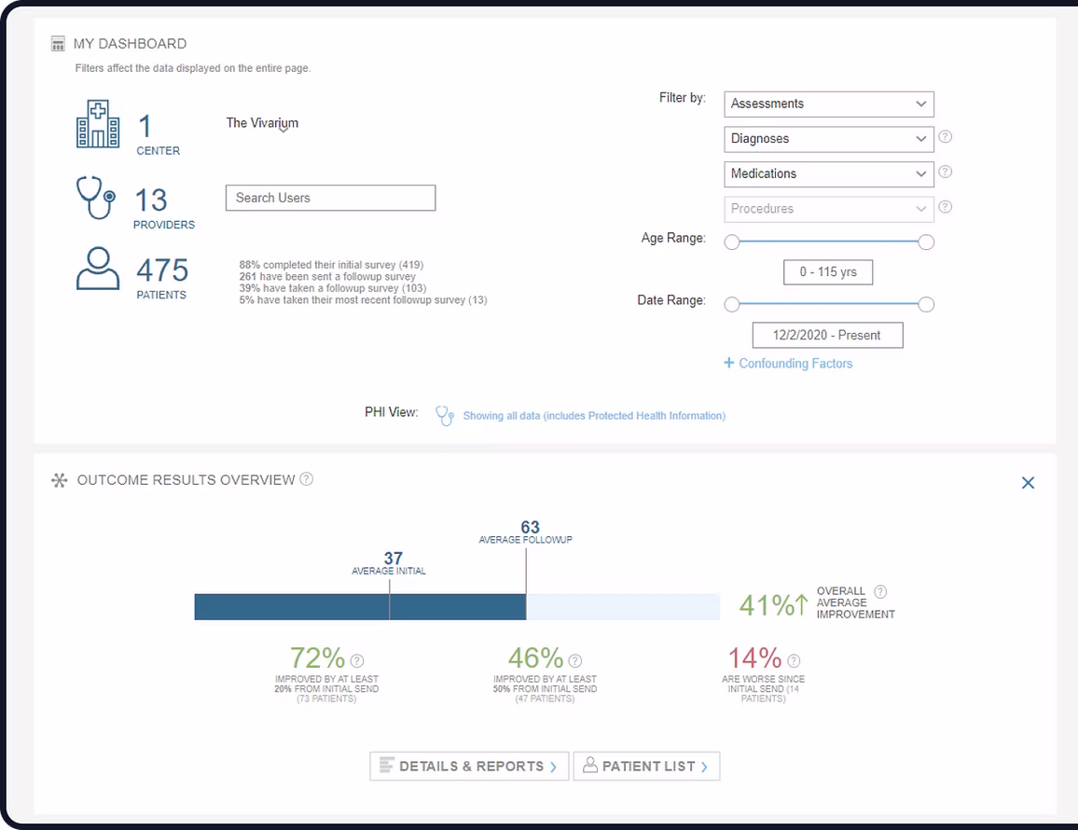
Task: Open The Vivarium center selector
Action: click(263, 123)
